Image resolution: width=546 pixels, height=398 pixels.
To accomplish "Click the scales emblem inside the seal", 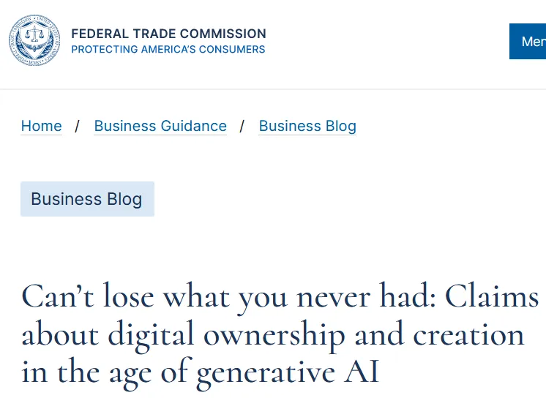I will pos(35,36).
